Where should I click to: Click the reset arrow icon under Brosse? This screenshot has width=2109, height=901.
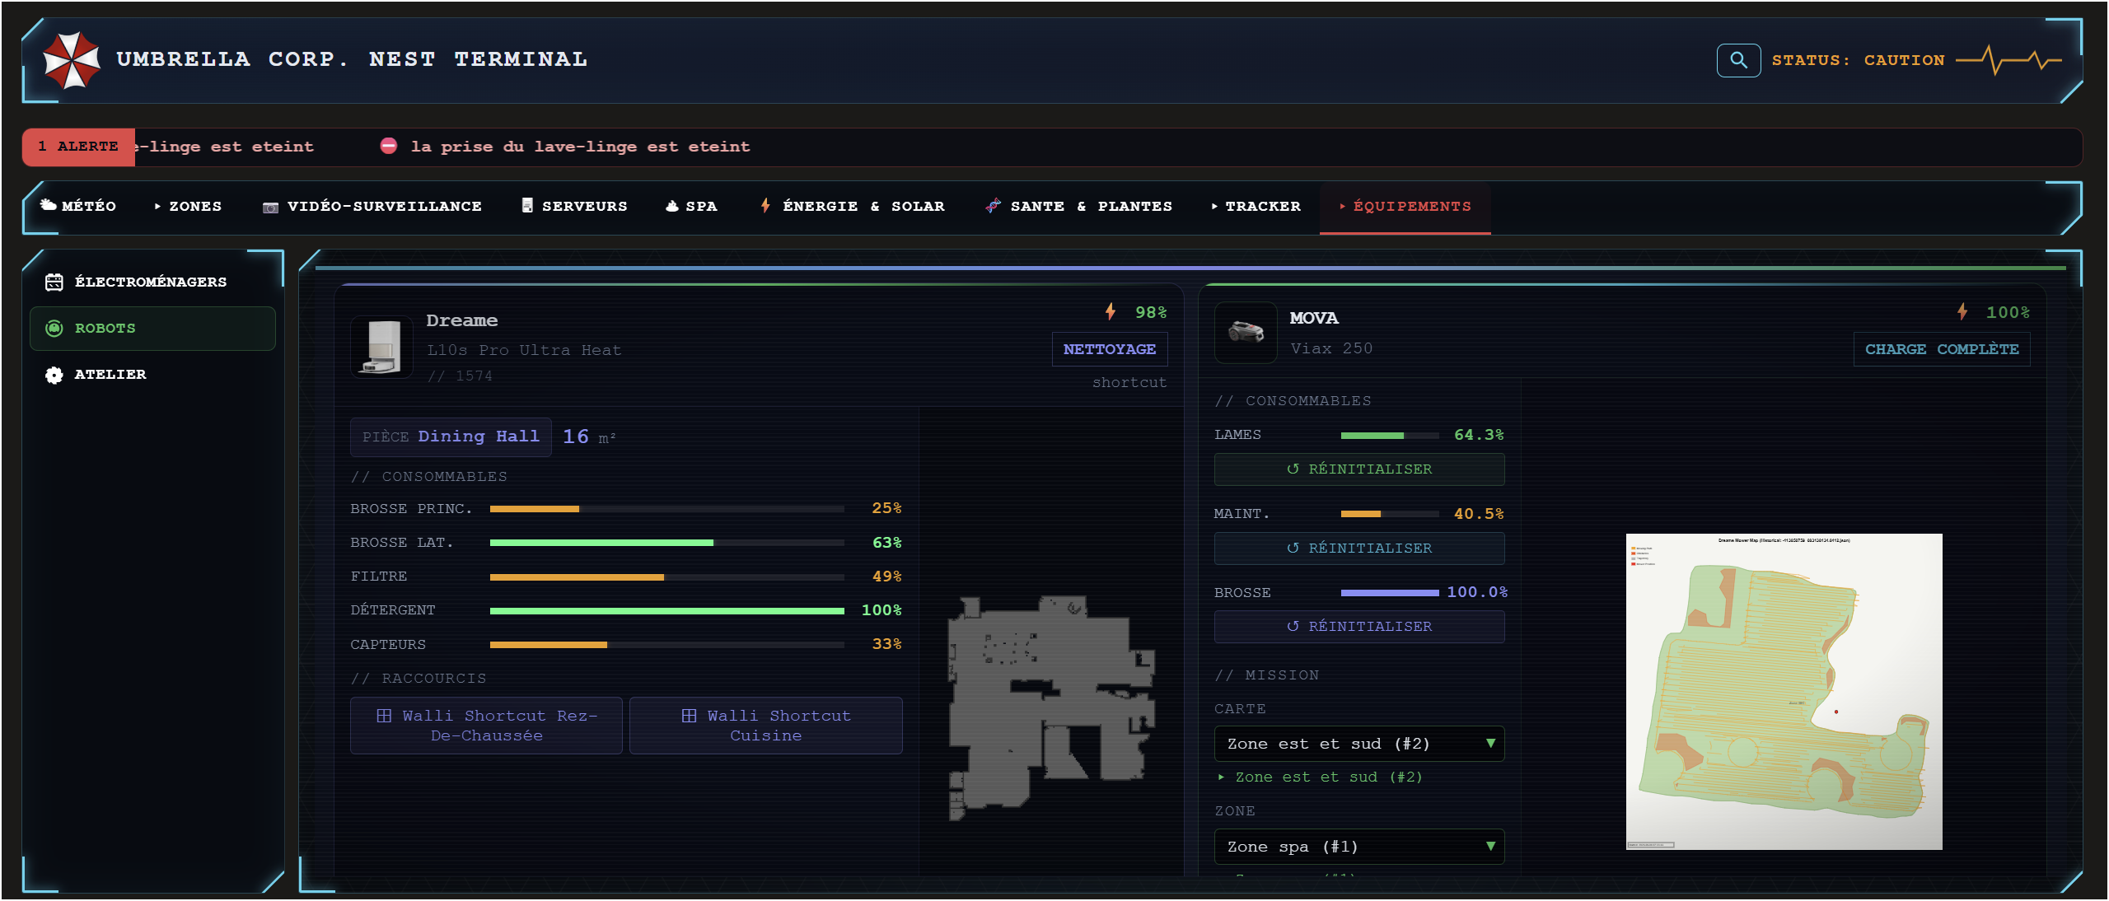tap(1293, 626)
